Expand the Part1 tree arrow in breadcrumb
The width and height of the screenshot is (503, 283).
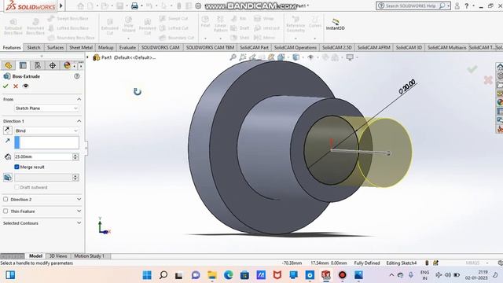coord(87,57)
